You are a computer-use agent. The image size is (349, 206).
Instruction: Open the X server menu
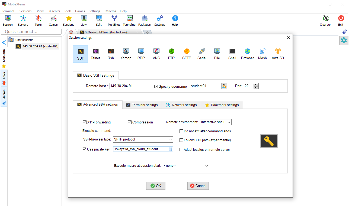click(55, 11)
